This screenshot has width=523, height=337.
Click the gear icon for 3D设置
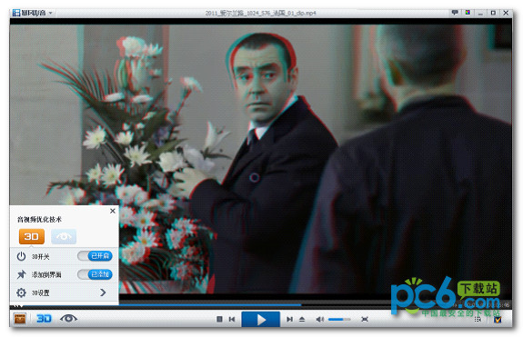21,292
